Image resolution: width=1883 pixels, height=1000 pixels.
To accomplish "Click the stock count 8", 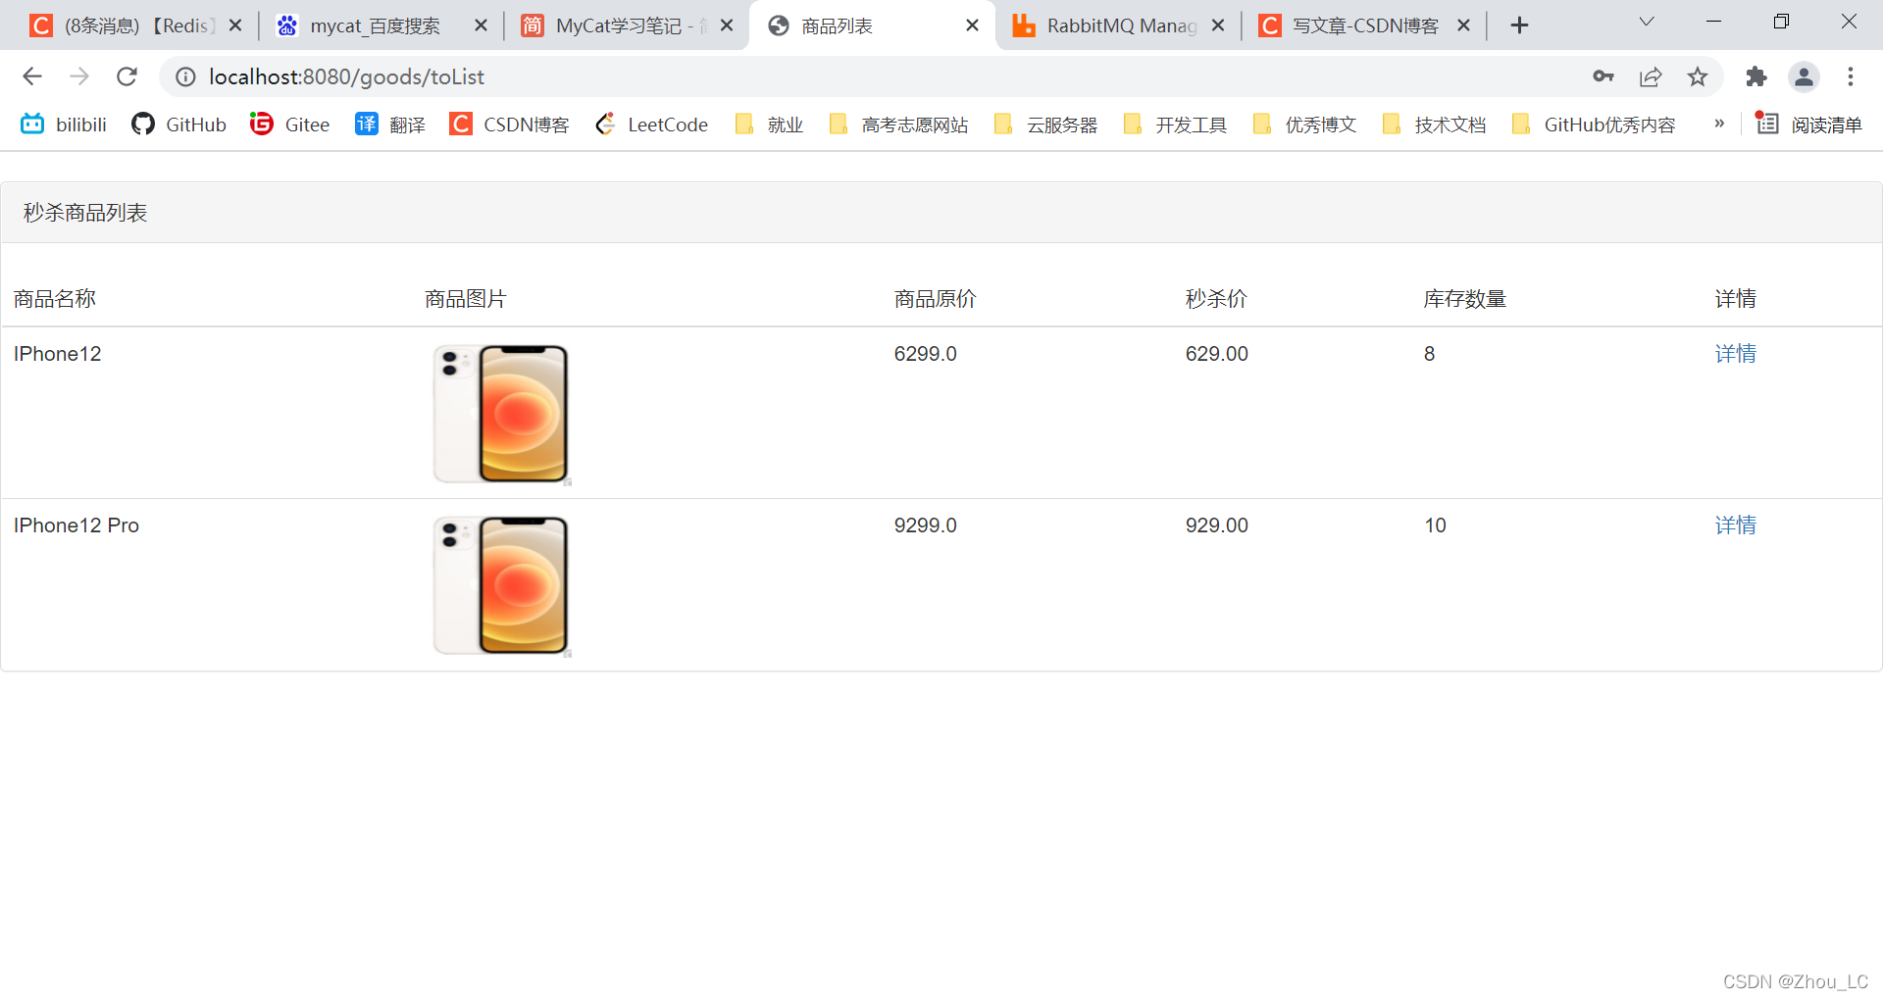I will tap(1430, 354).
